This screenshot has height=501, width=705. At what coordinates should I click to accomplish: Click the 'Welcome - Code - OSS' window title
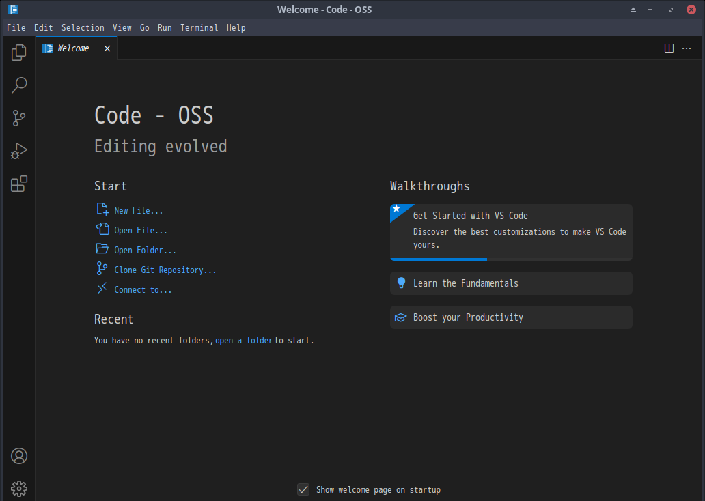coord(324,10)
